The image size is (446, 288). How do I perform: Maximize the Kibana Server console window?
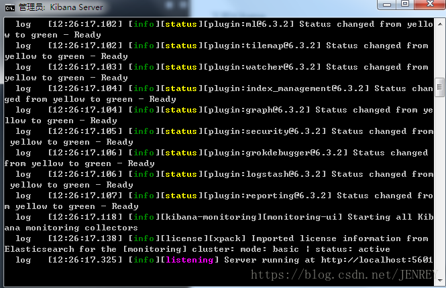click(405, 4)
